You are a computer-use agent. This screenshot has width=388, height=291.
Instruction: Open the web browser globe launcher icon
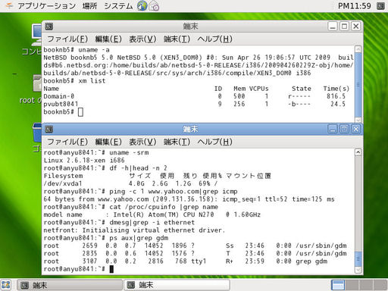point(142,6)
